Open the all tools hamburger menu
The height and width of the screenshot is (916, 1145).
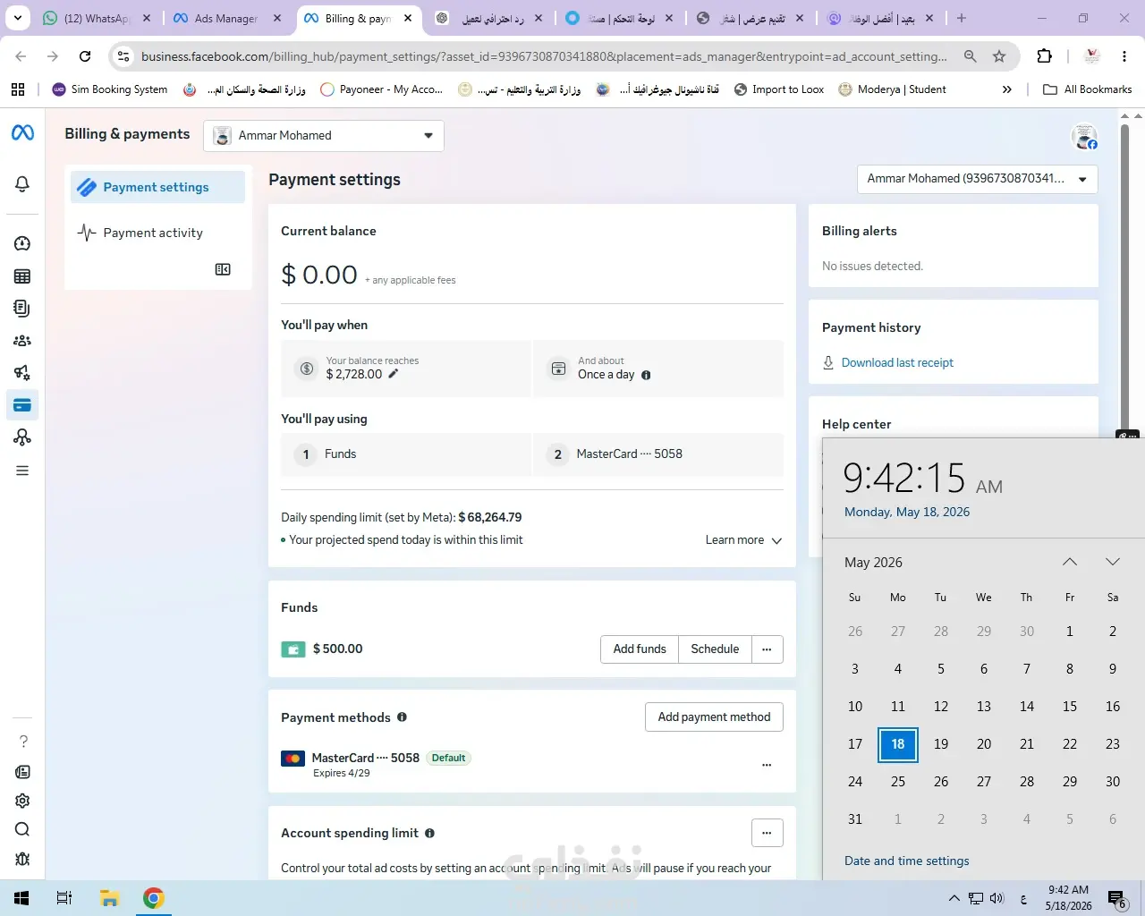22,471
